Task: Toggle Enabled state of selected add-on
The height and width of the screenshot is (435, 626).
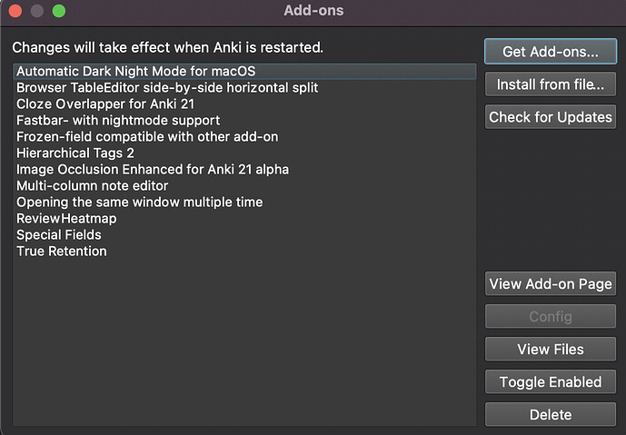Action: click(x=551, y=382)
